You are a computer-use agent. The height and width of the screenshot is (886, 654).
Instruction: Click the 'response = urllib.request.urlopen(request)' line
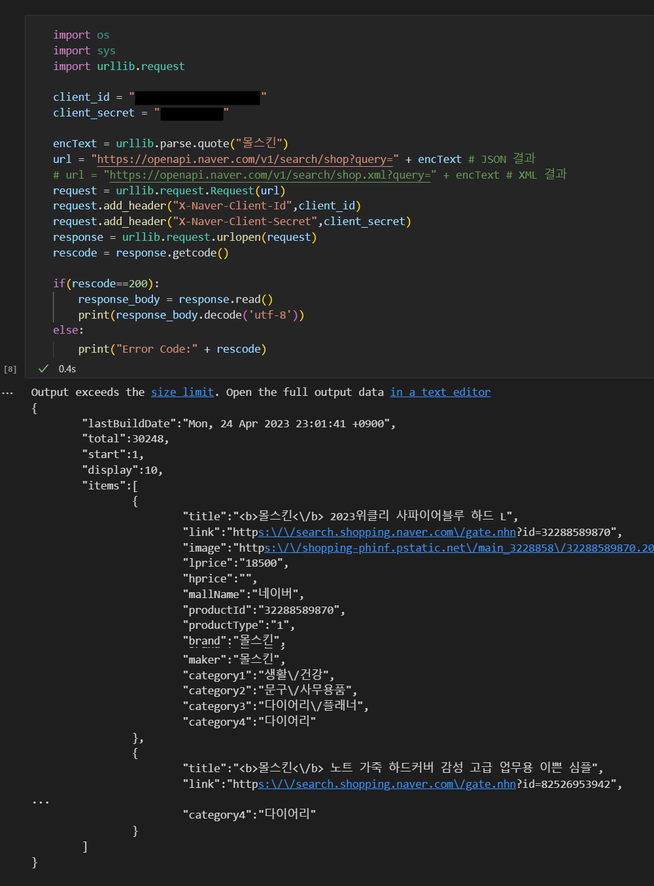pyautogui.click(x=185, y=237)
